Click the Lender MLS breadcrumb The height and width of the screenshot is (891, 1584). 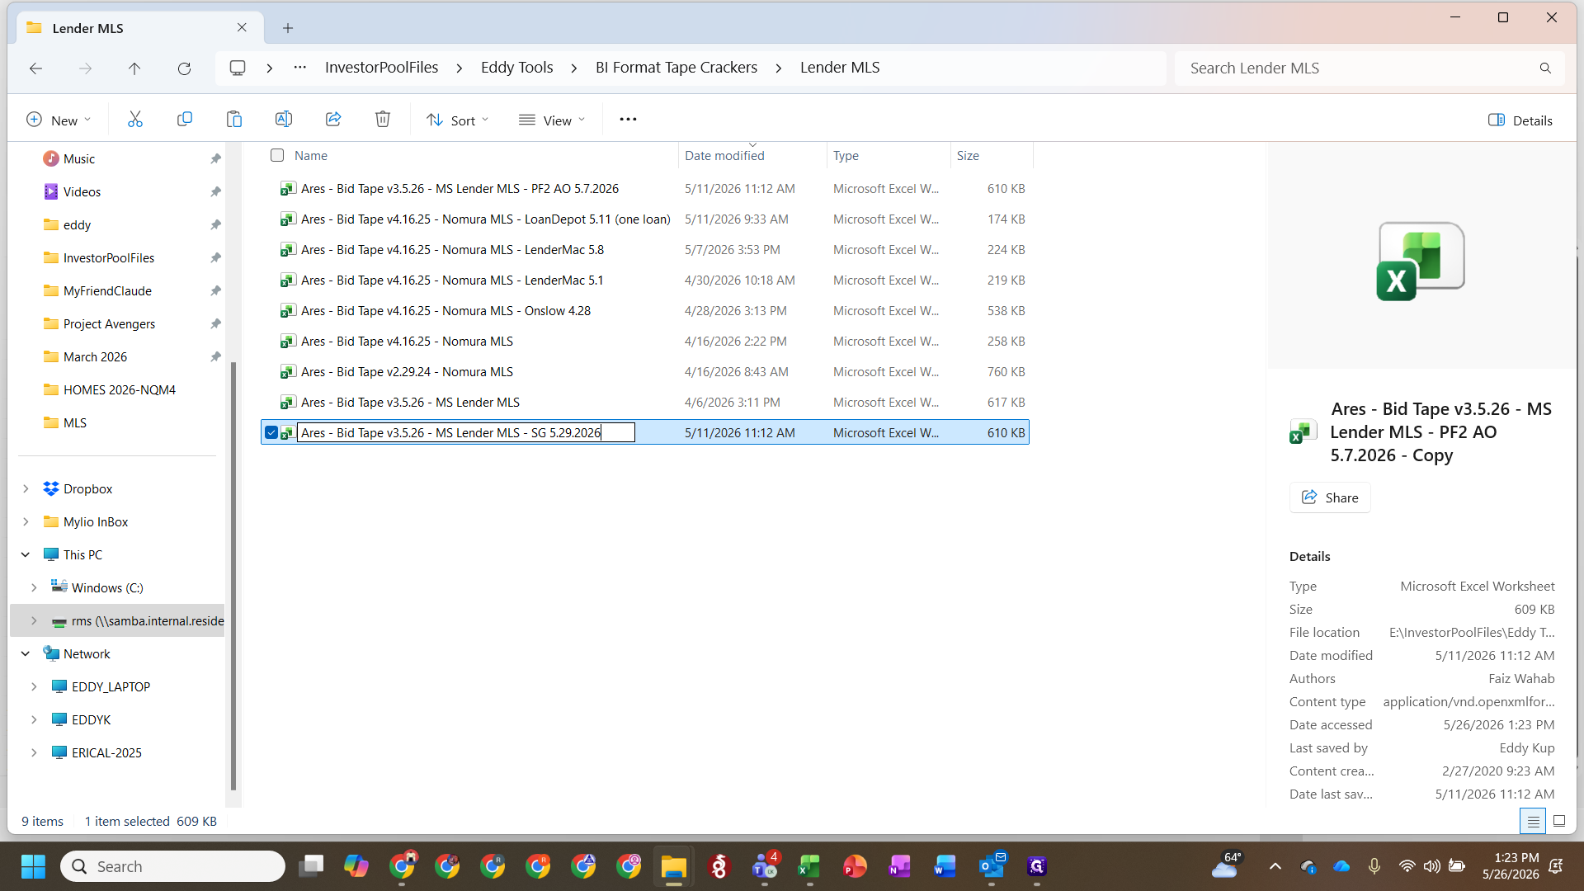840,68
